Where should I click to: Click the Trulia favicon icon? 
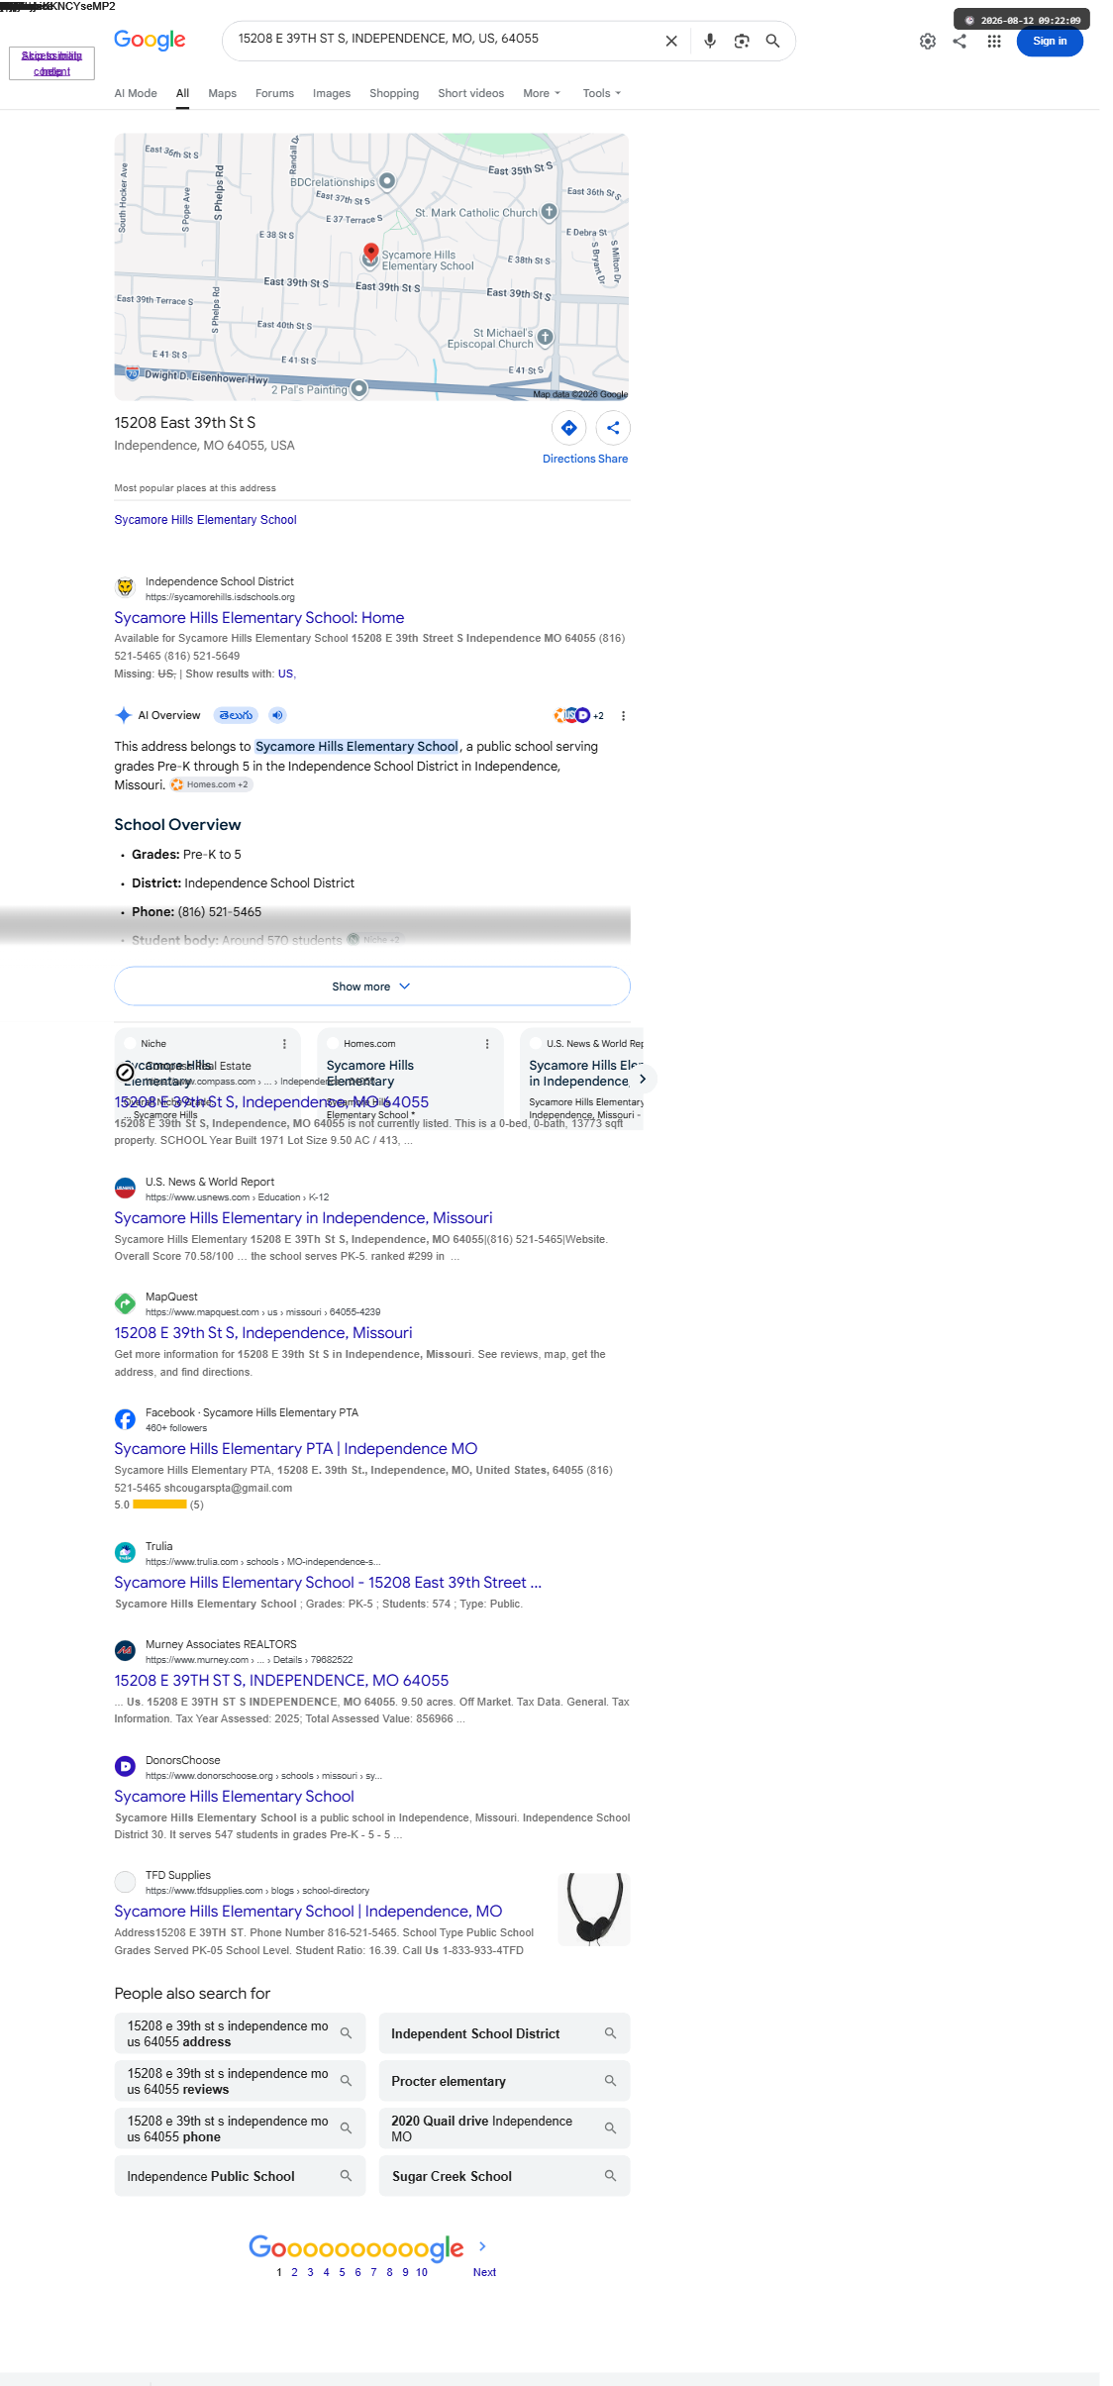[x=125, y=1553]
